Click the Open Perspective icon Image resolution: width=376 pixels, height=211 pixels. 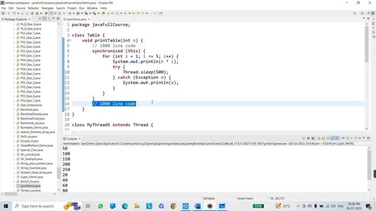click(x=362, y=13)
